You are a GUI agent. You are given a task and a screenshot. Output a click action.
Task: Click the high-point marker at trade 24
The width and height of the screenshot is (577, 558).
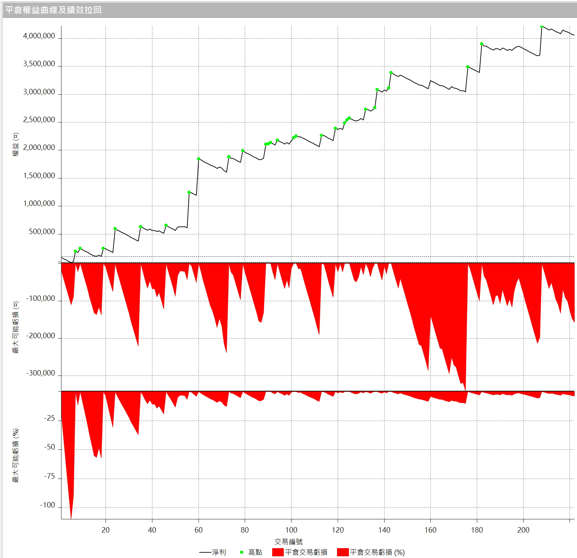tap(115, 229)
